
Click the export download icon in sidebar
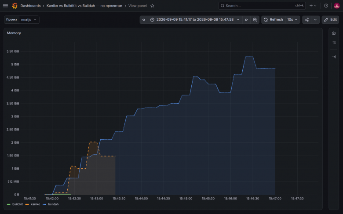(x=334, y=33)
